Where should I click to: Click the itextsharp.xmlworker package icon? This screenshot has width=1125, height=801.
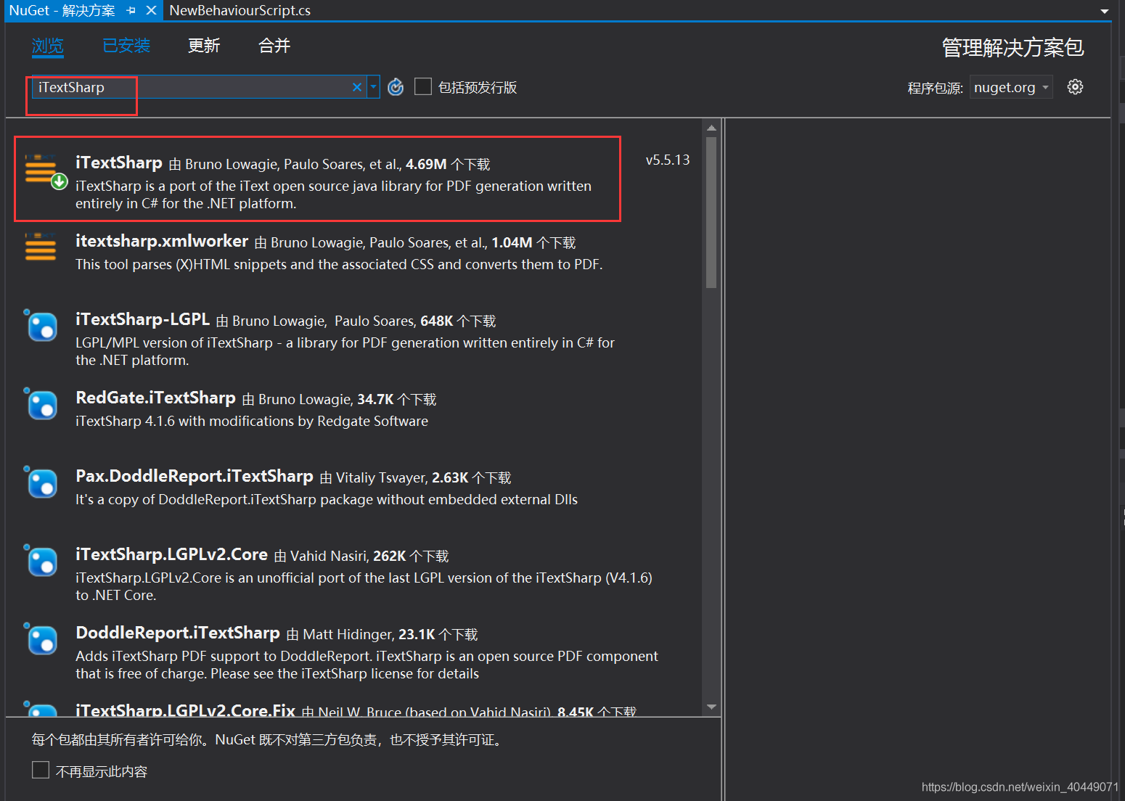[x=41, y=247]
